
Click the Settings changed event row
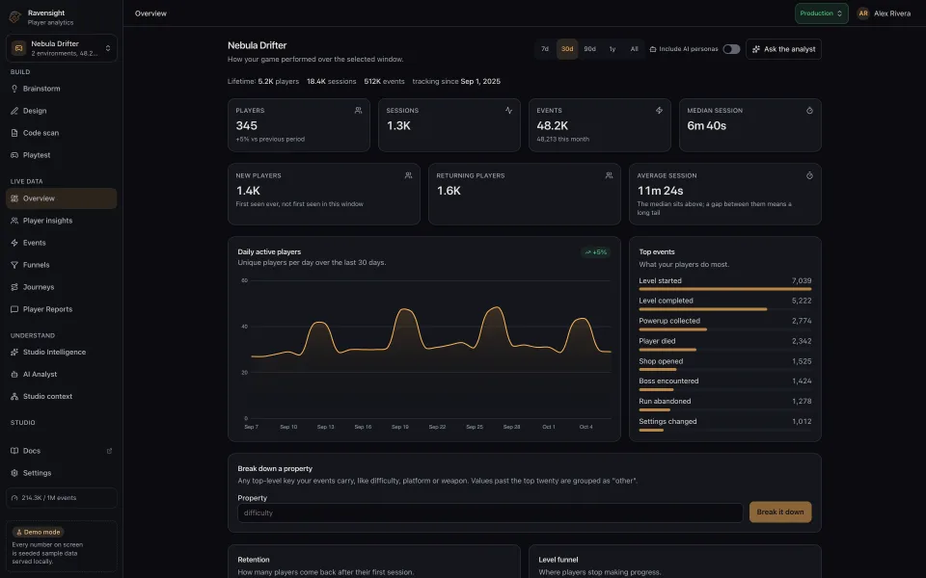tap(725, 425)
